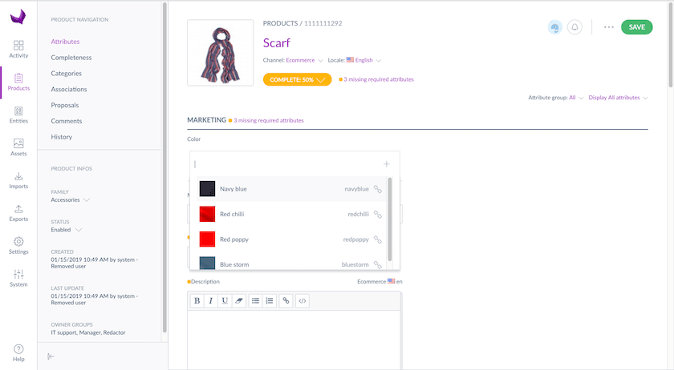Open the Activity section

point(18,49)
